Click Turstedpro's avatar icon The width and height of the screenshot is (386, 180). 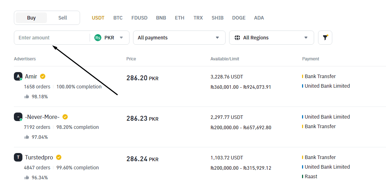[18, 157]
